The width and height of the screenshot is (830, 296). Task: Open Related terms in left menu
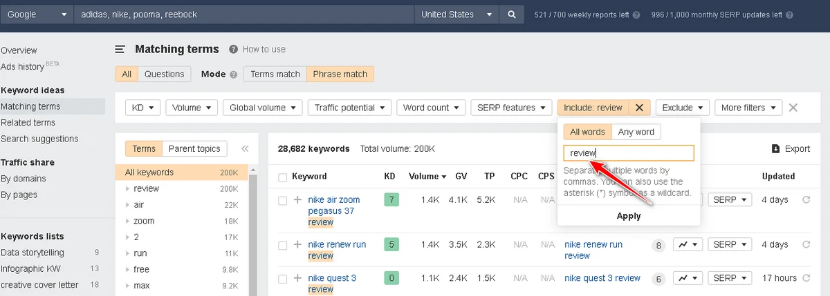tap(28, 123)
